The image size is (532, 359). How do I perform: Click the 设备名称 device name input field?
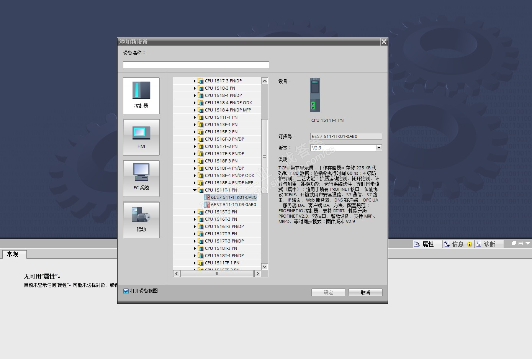click(x=196, y=65)
